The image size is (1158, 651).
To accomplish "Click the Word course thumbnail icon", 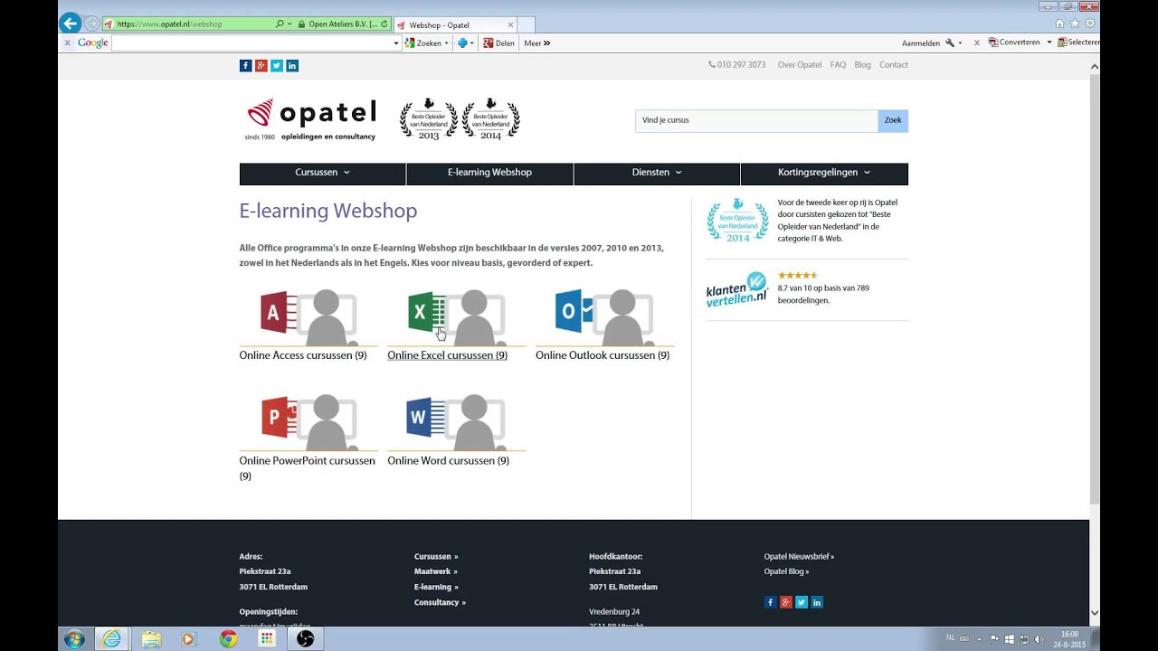I will (x=456, y=421).
